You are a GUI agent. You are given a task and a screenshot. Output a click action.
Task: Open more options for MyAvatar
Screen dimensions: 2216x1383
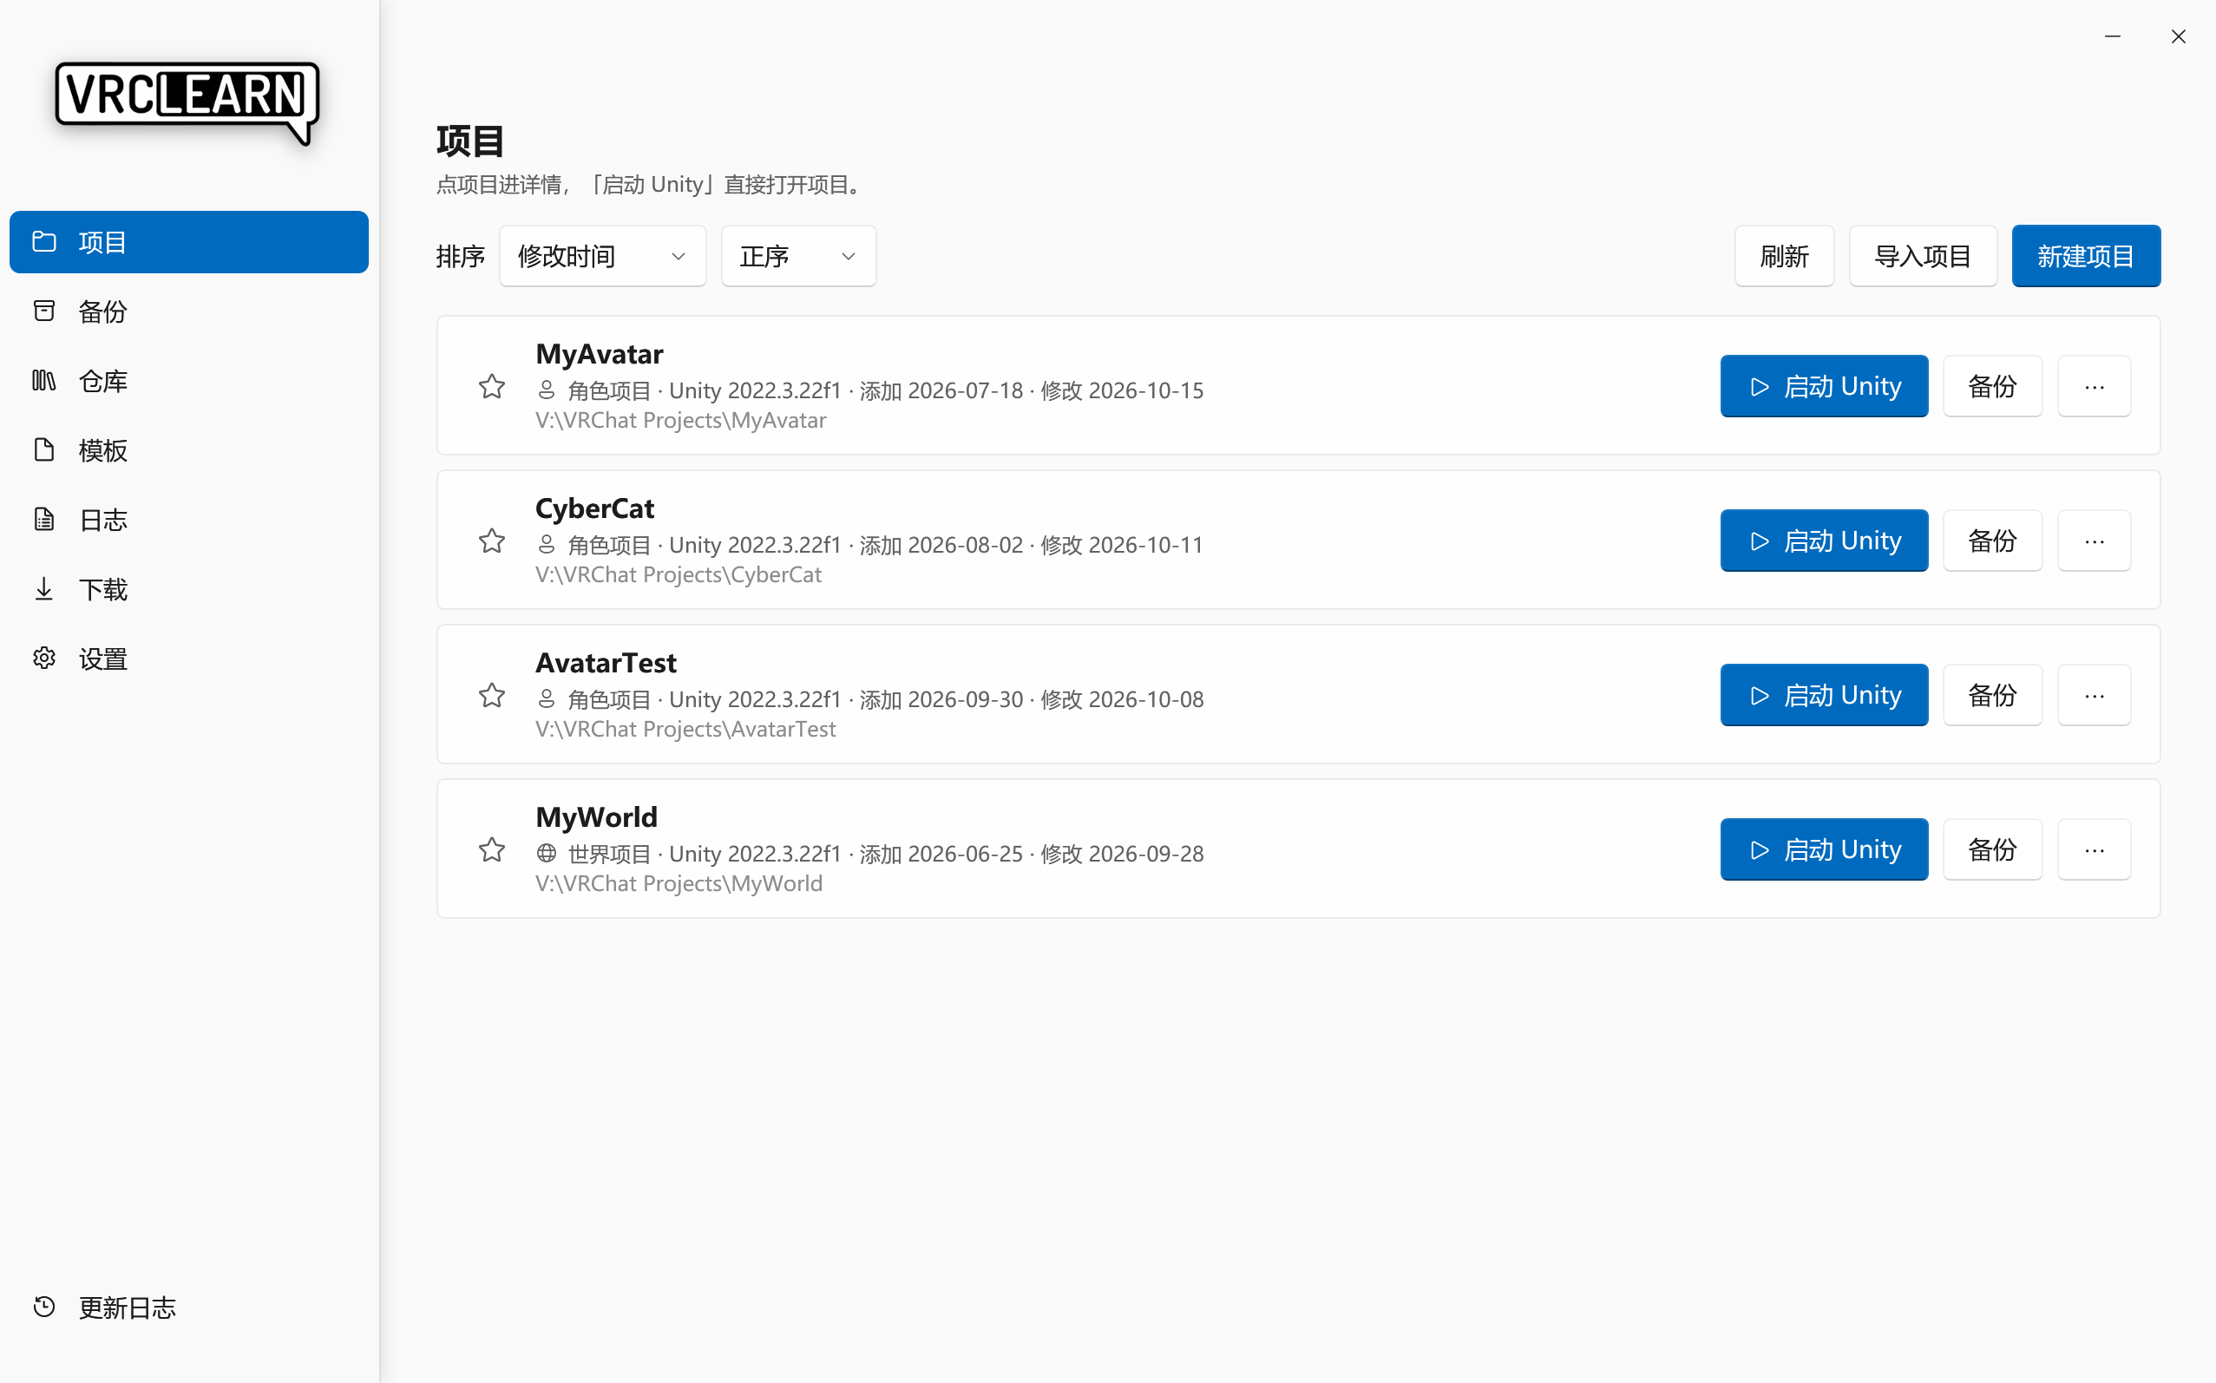click(2095, 387)
